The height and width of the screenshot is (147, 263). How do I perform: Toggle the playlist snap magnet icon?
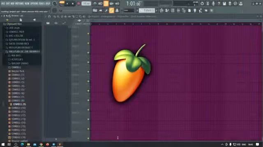[x=49, y=16]
